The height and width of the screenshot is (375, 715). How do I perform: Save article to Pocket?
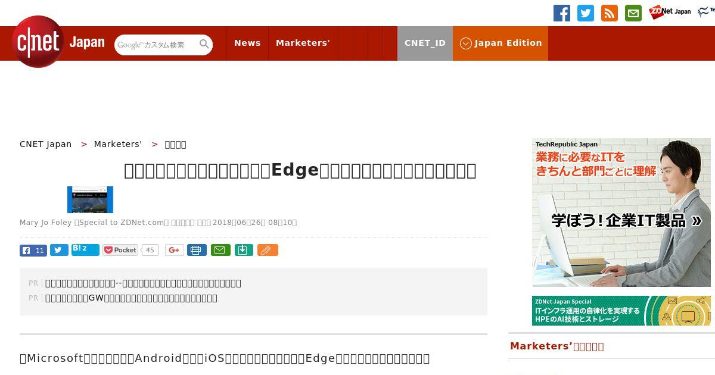pyautogui.click(x=120, y=250)
